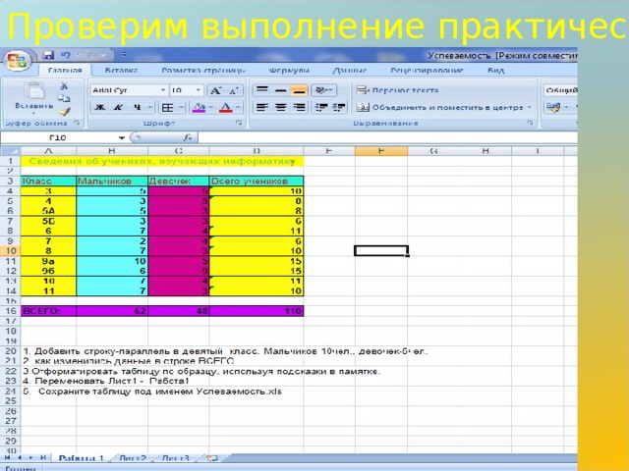Select the total cell showing 110
The width and height of the screenshot is (629, 471).
[x=257, y=311]
